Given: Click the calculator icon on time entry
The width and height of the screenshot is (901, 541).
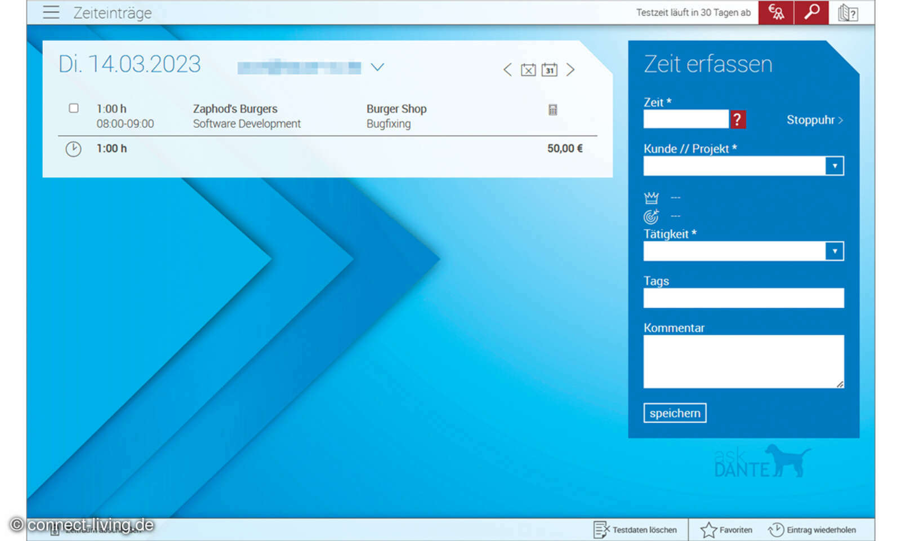Looking at the screenshot, I should coord(553,110).
